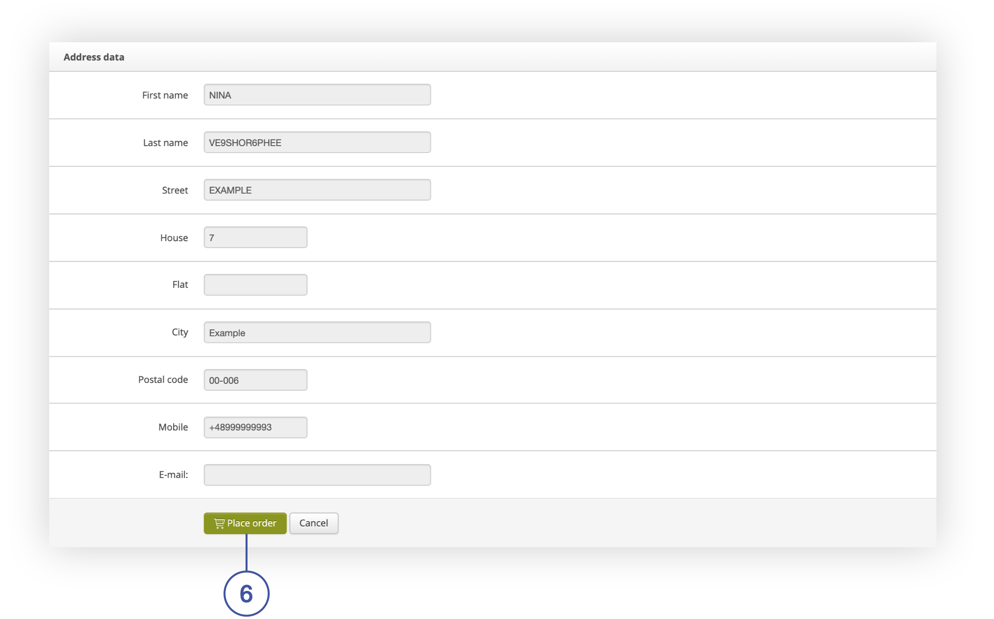Click the House label

click(174, 238)
